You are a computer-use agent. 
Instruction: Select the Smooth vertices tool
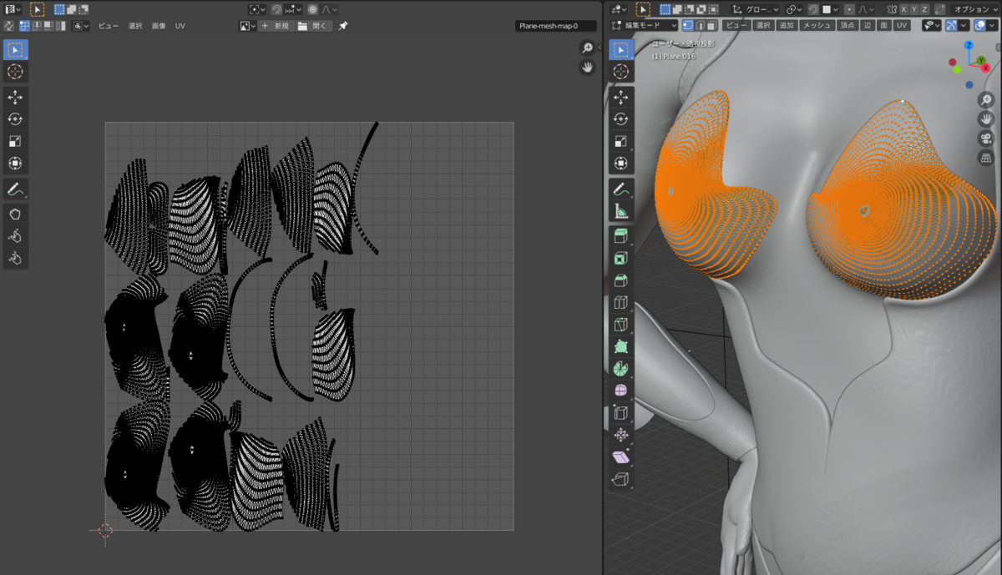pos(621,390)
